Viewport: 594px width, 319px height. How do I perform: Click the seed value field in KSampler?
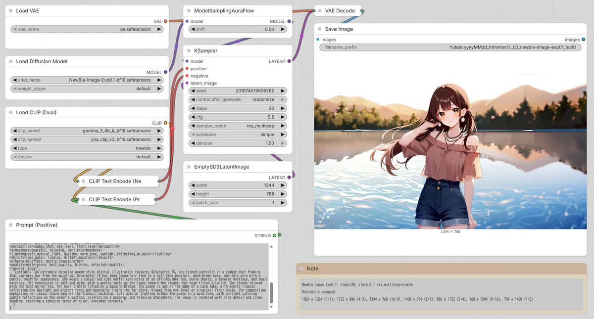[x=238, y=91]
